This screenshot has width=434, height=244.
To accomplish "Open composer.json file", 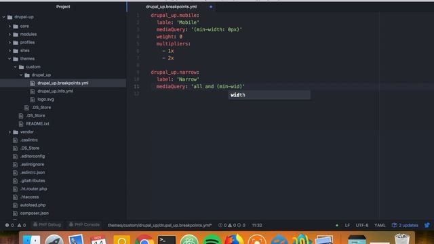I will coord(35,213).
